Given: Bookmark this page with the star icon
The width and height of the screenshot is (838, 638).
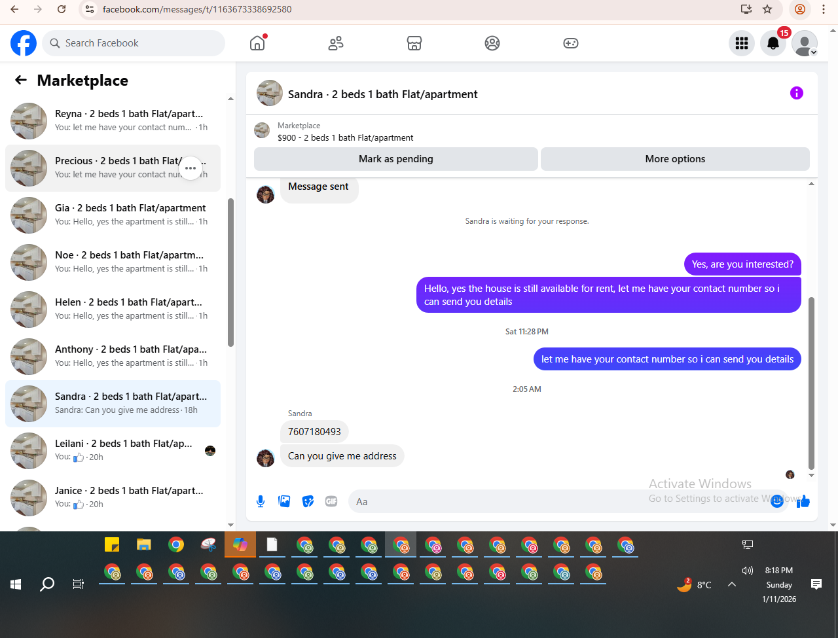Looking at the screenshot, I should click(x=767, y=9).
